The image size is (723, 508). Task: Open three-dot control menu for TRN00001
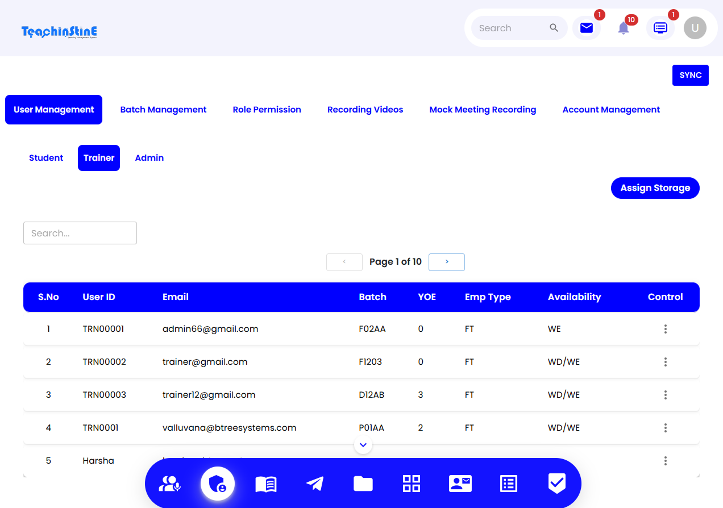coord(665,329)
